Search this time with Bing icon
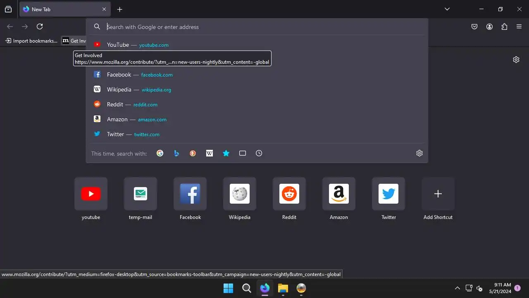529x298 pixels. point(176,153)
